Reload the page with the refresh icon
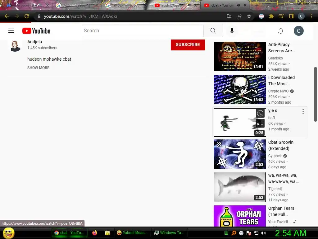Image resolution: width=318 pixels, height=239 pixels. coord(27,16)
